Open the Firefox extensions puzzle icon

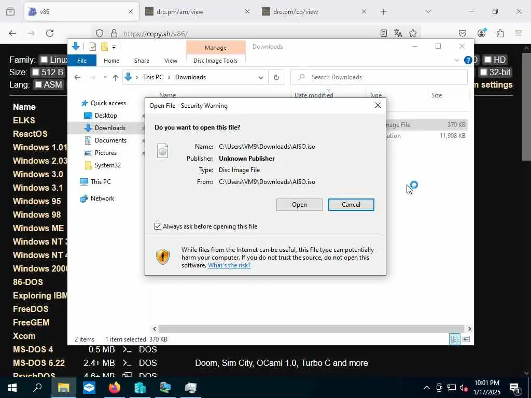coord(500,33)
